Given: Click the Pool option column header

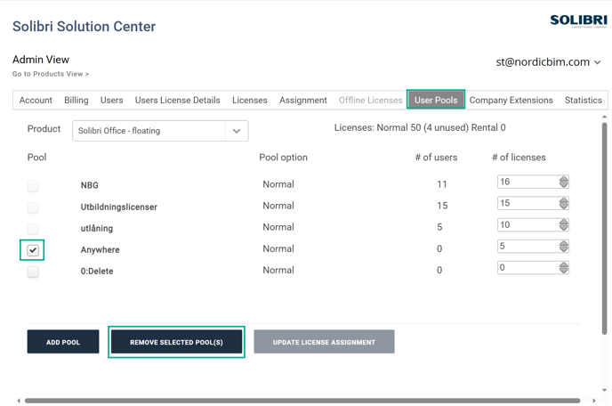Looking at the screenshot, I should (284, 158).
